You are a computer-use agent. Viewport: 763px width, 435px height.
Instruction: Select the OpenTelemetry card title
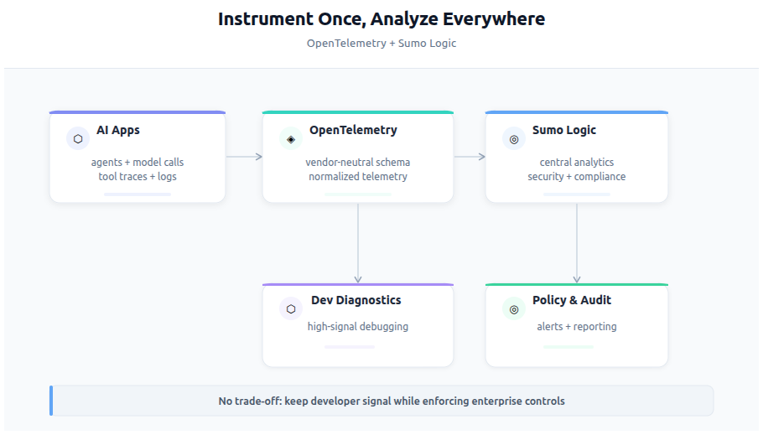coord(353,130)
